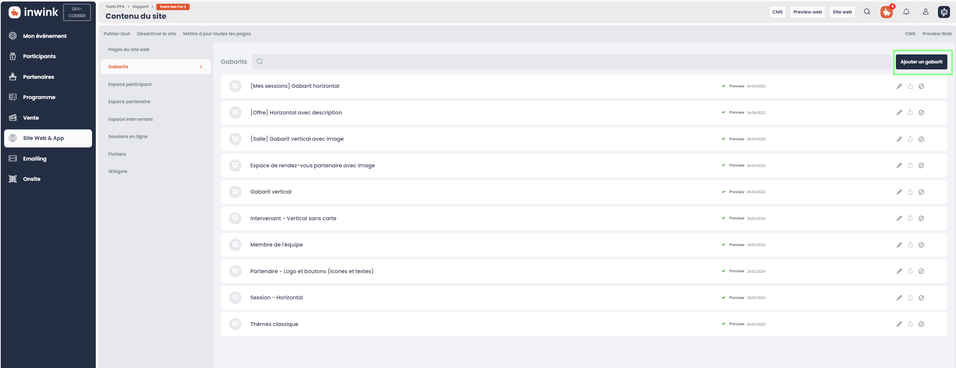Click Publier tout
Screen dimensions: 956x368
pyautogui.click(x=117, y=34)
